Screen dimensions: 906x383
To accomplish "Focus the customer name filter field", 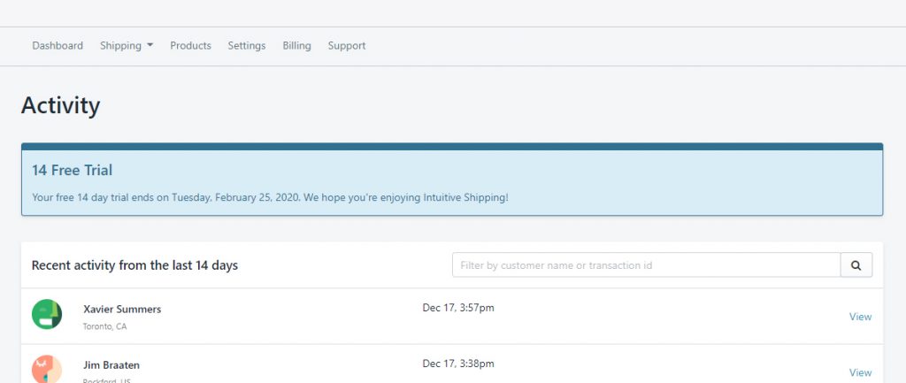I will [646, 265].
